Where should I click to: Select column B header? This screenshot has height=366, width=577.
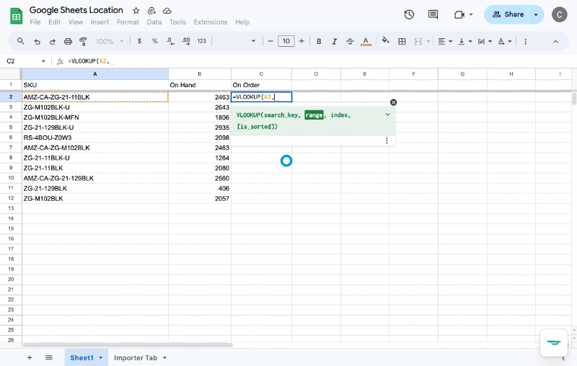point(200,74)
